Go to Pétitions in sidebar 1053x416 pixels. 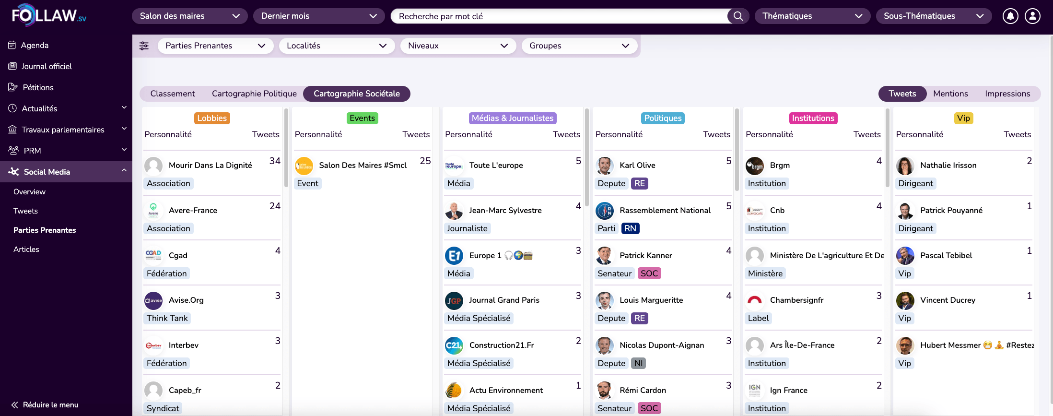pos(38,87)
